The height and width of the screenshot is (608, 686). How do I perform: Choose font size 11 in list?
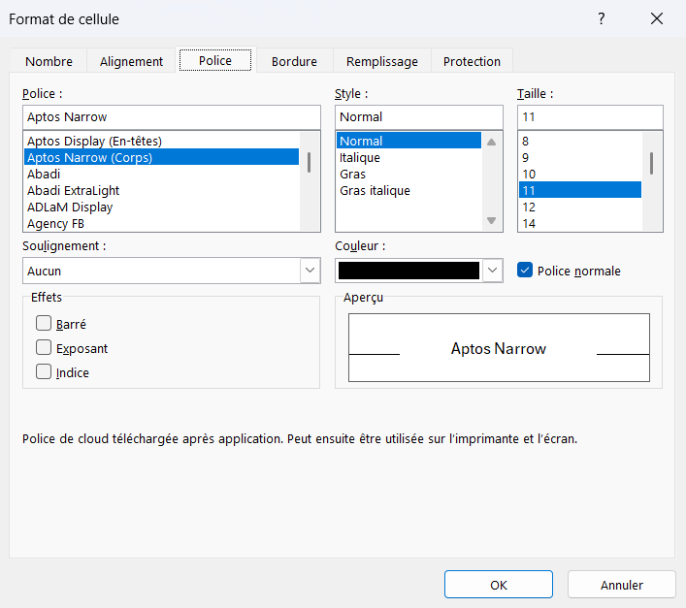tap(580, 190)
